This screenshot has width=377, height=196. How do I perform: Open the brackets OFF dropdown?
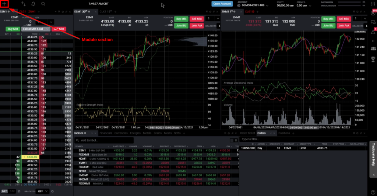coord(42,191)
